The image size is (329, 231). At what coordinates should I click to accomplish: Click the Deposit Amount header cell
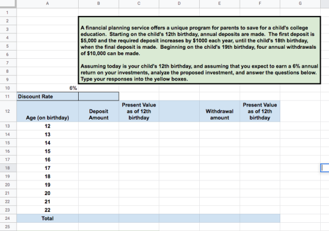[99, 111]
